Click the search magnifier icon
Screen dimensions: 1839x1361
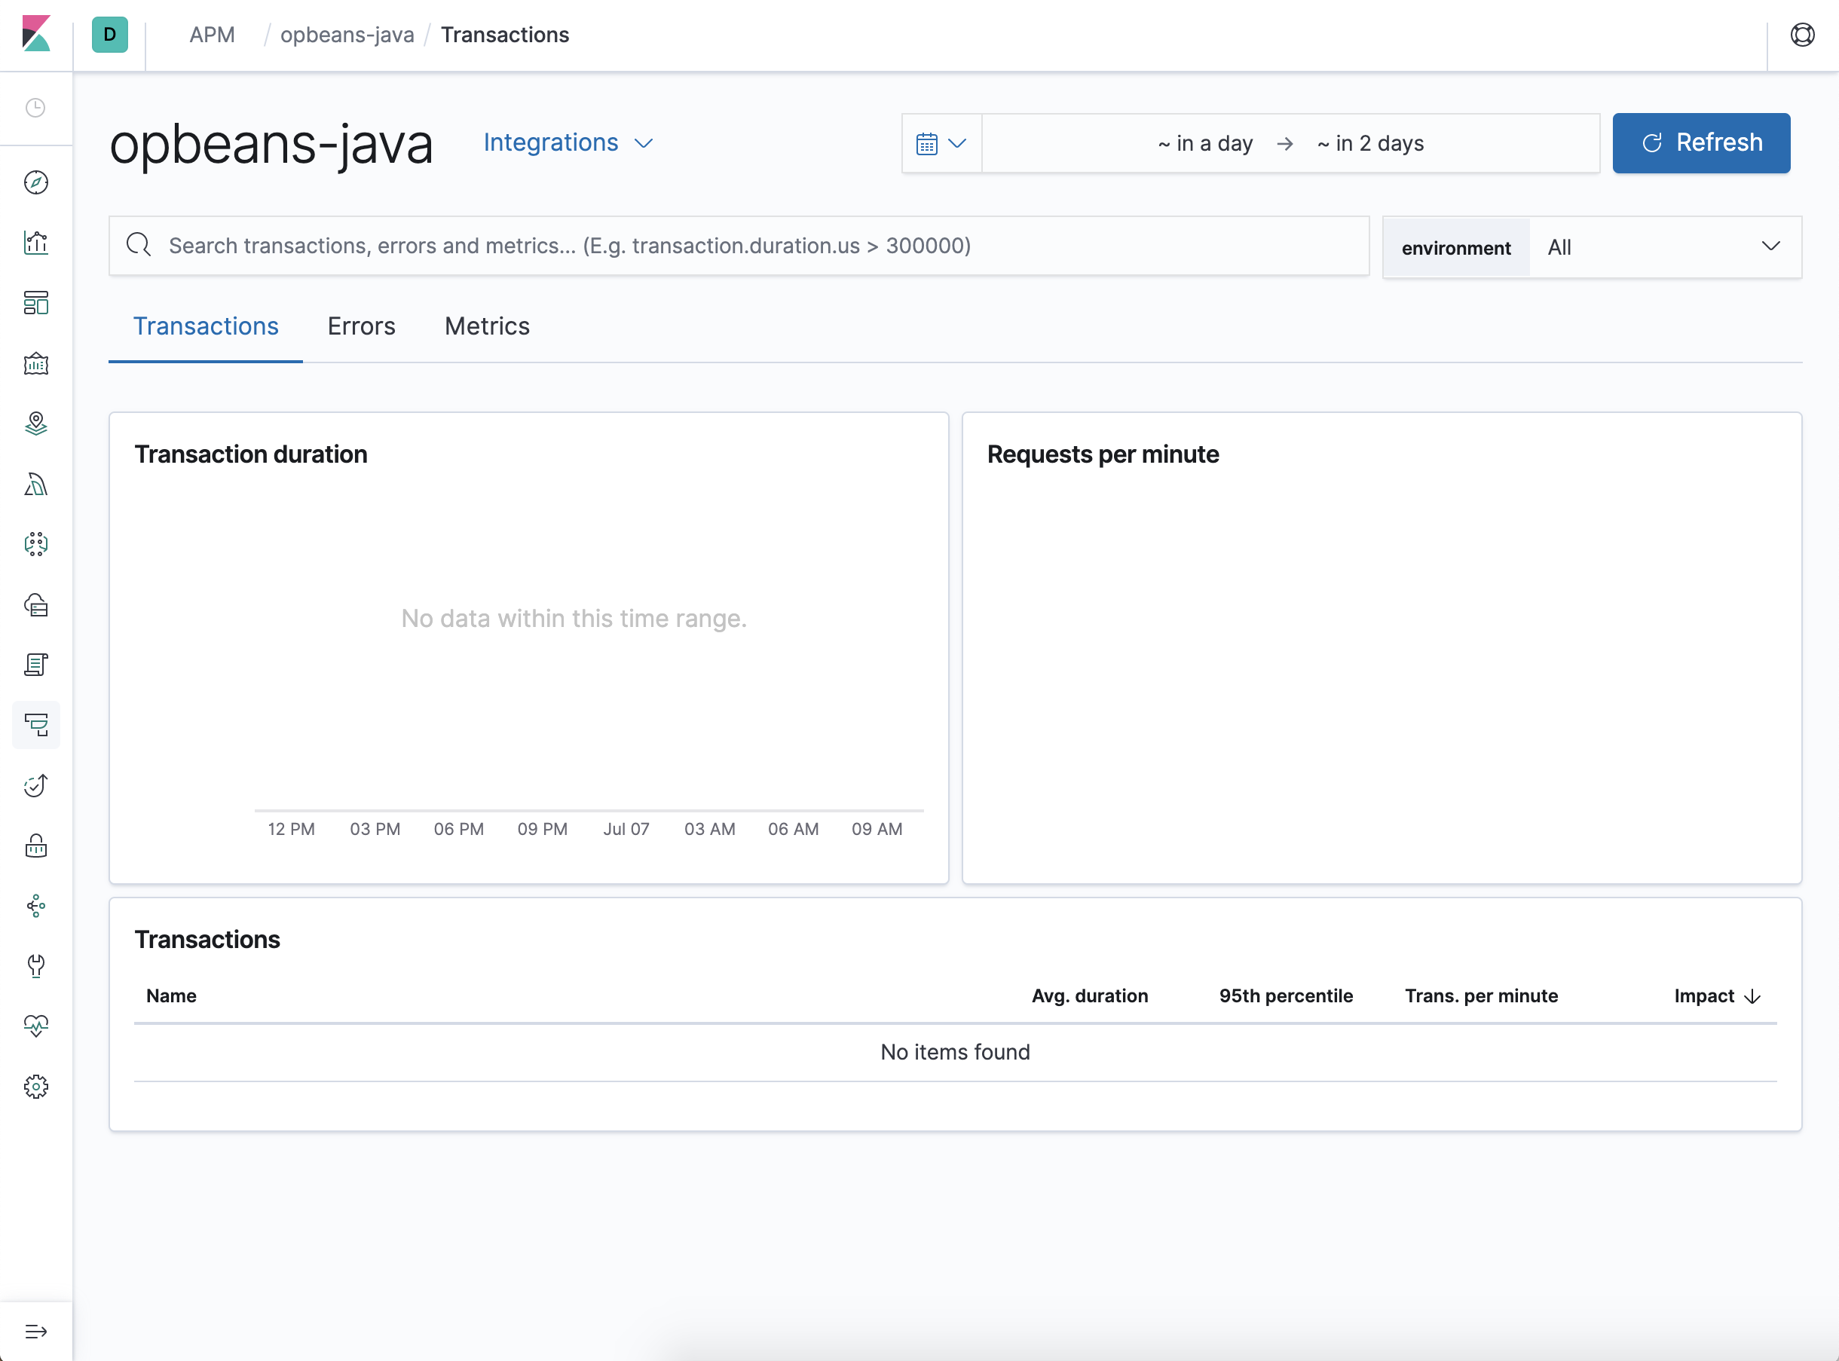coord(139,245)
